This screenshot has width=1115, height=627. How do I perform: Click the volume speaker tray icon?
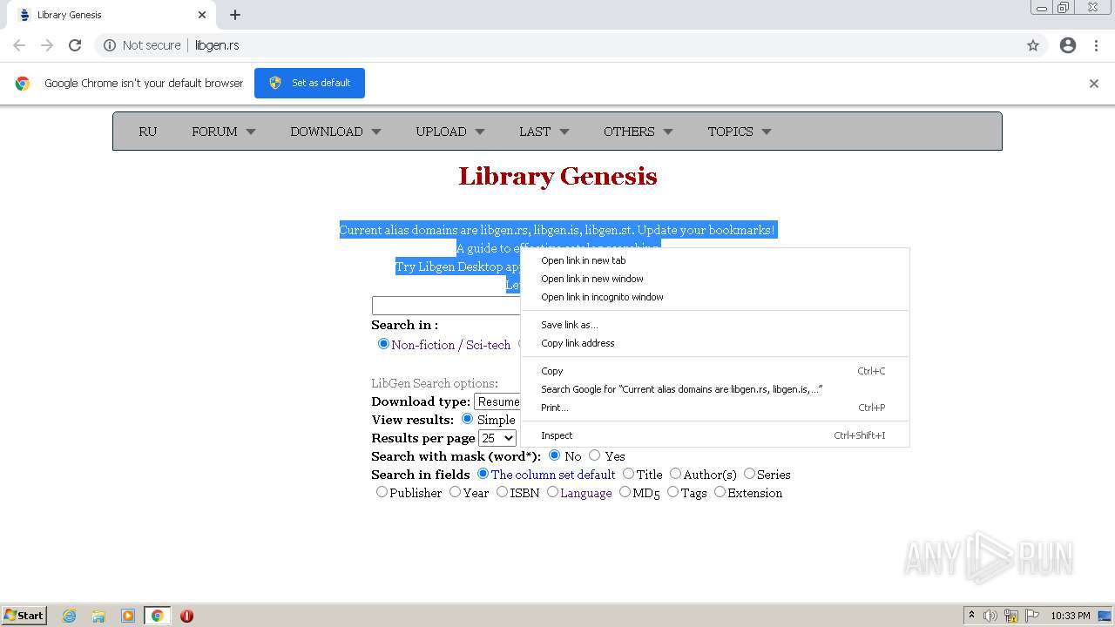(990, 616)
